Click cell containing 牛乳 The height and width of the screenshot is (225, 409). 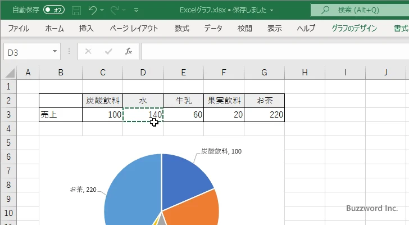tap(183, 101)
